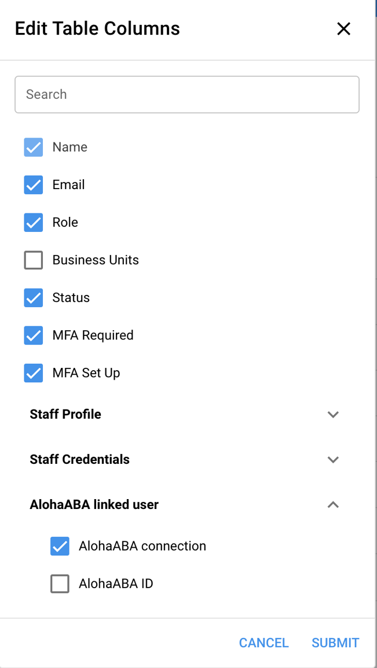Toggle off the MFA Set Up column
This screenshot has width=377, height=668.
(x=34, y=372)
